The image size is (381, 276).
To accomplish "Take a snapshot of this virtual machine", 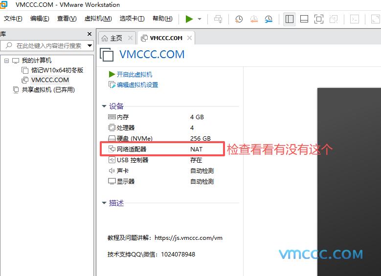I will (x=239, y=19).
